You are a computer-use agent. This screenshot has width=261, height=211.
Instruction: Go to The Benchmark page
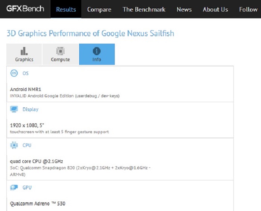click(144, 9)
